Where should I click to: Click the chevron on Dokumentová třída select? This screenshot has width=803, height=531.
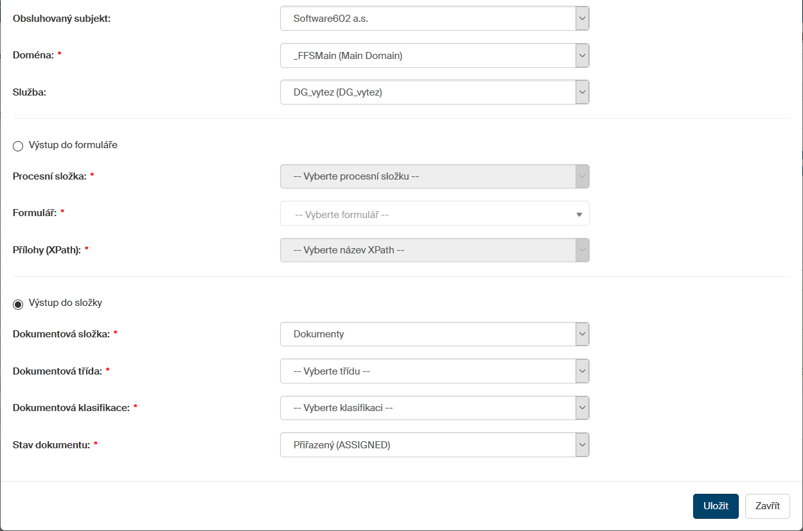582,371
